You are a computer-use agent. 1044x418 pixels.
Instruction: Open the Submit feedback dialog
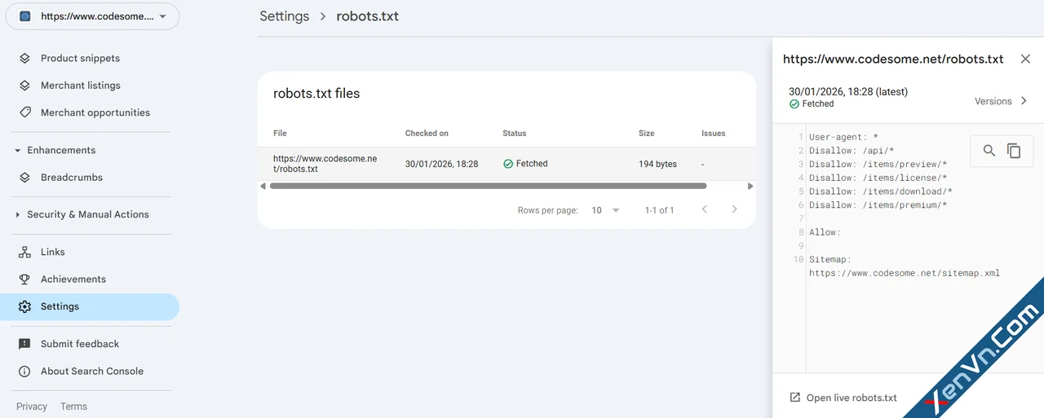click(x=80, y=345)
